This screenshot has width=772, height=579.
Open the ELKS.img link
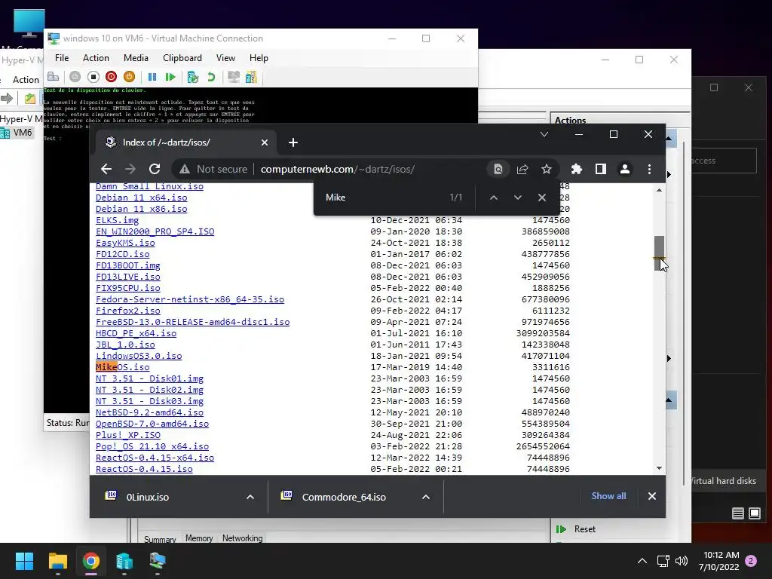(117, 220)
